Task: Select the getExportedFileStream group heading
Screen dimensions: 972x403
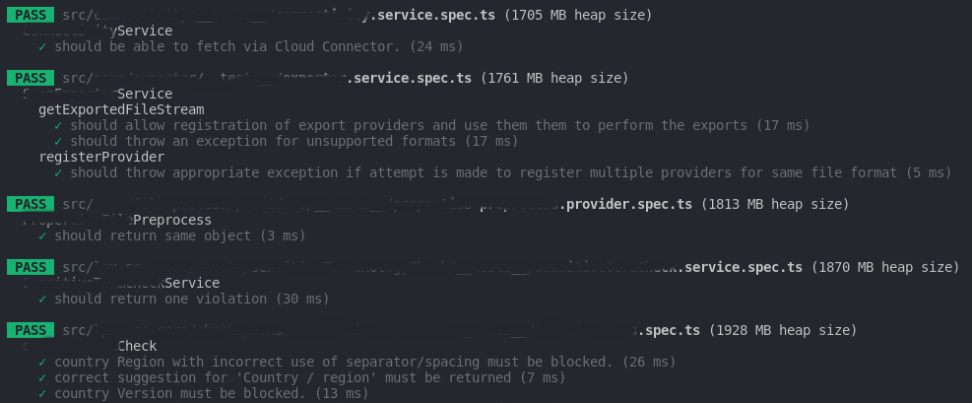Action: (121, 109)
